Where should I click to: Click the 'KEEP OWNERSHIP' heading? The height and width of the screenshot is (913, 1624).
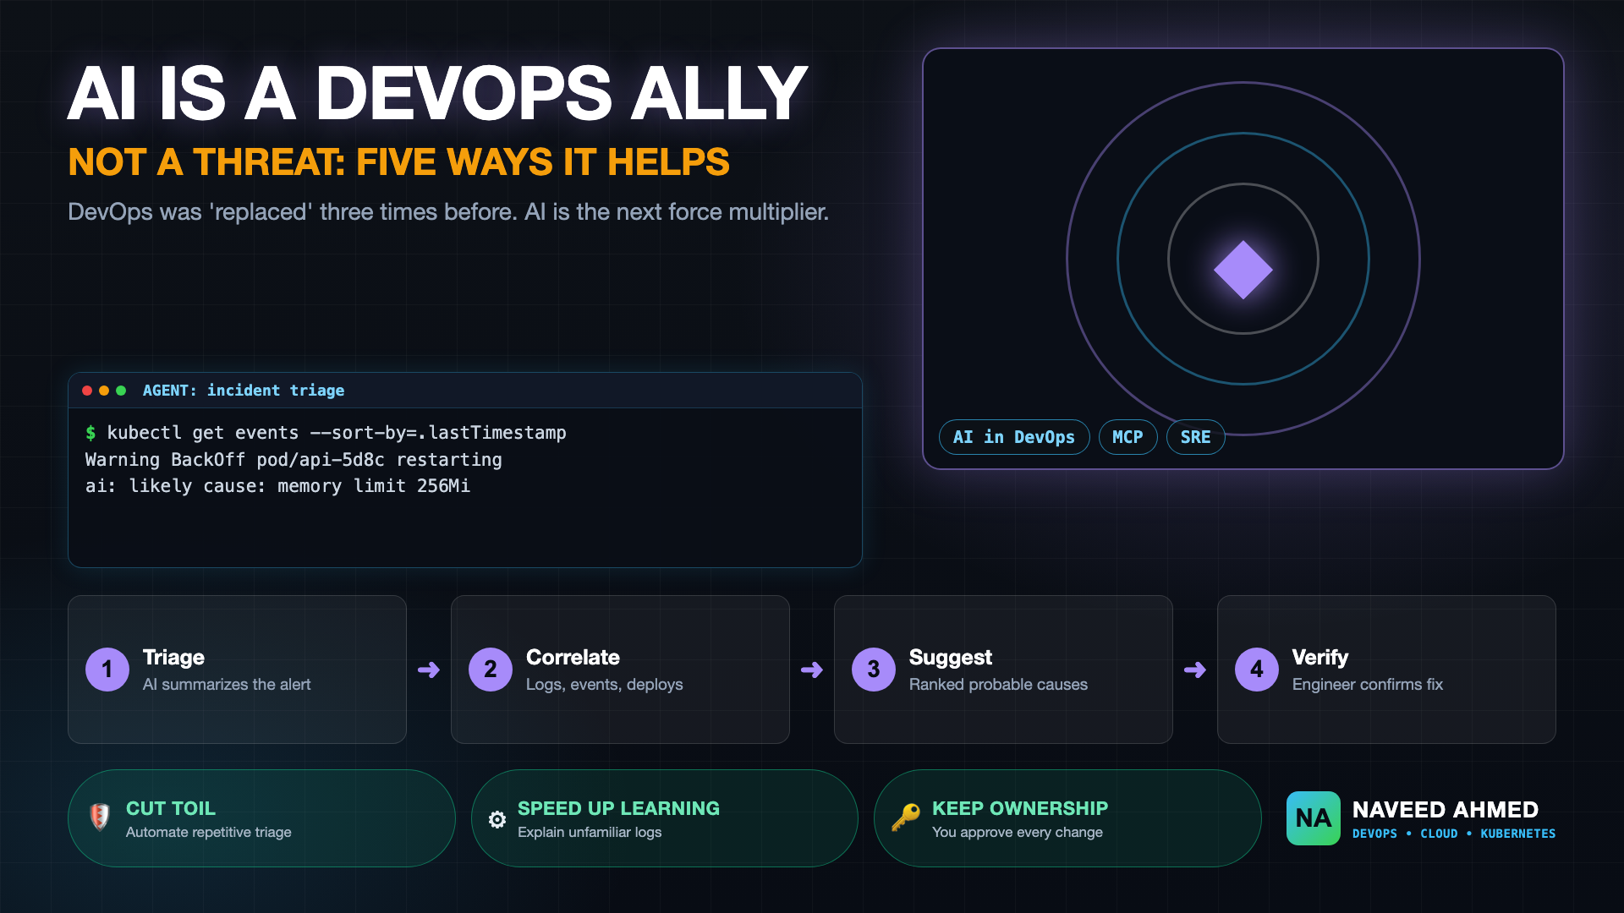[1020, 809]
